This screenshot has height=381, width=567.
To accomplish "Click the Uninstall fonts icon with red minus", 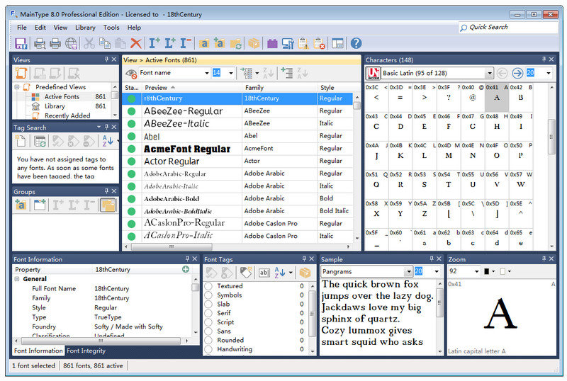I will point(186,43).
